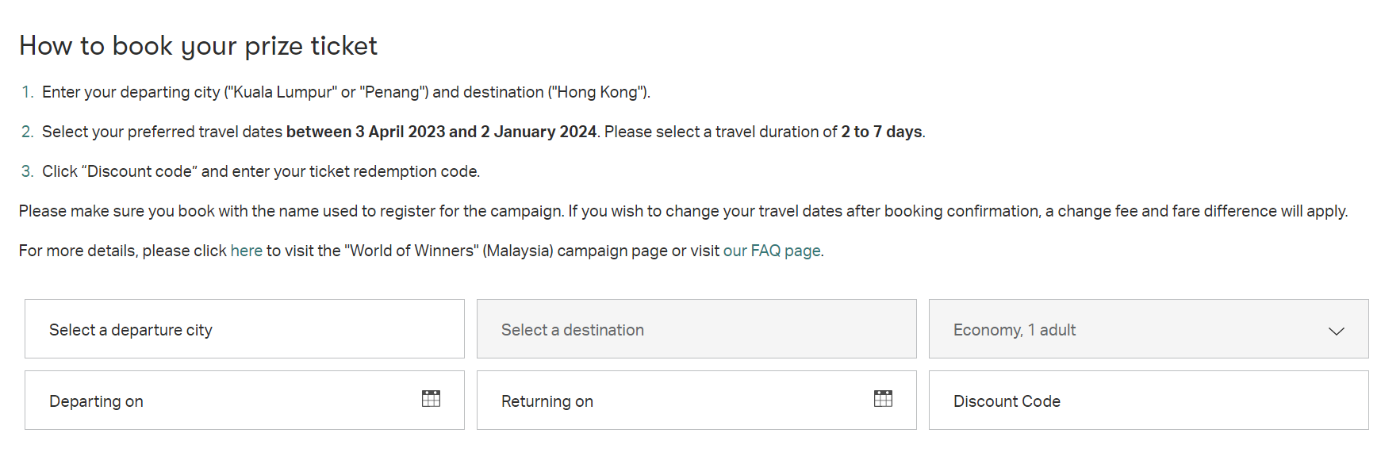Open the Returning on calendar icon
The width and height of the screenshot is (1381, 460).
[x=883, y=399]
